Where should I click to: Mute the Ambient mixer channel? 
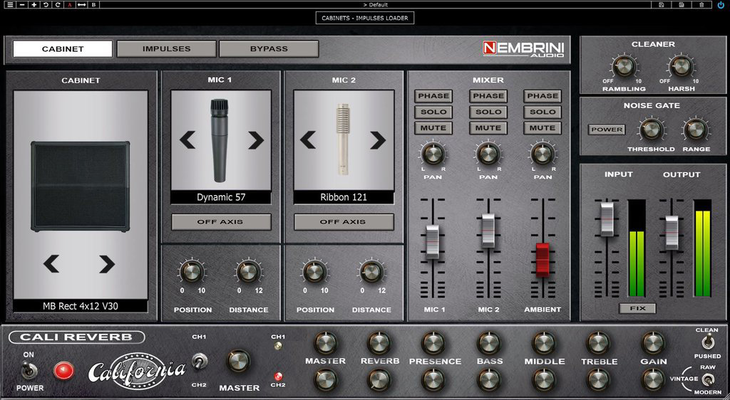click(x=543, y=128)
